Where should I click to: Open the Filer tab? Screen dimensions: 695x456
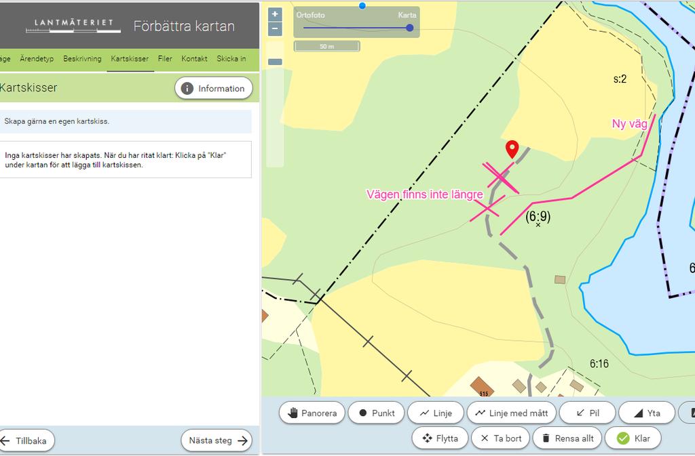click(x=165, y=58)
